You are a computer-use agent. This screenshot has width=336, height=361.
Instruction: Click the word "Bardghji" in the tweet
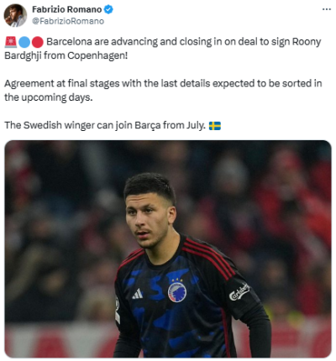point(23,55)
